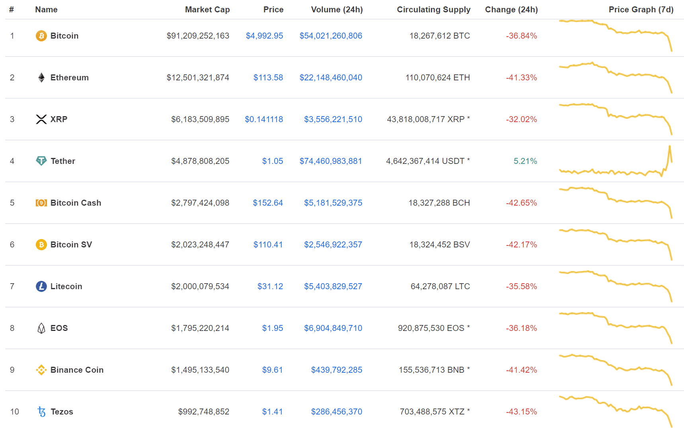Viewport: 684px width, 428px height.
Task: Click Bitcoin SV price $110.41
Action: click(268, 245)
